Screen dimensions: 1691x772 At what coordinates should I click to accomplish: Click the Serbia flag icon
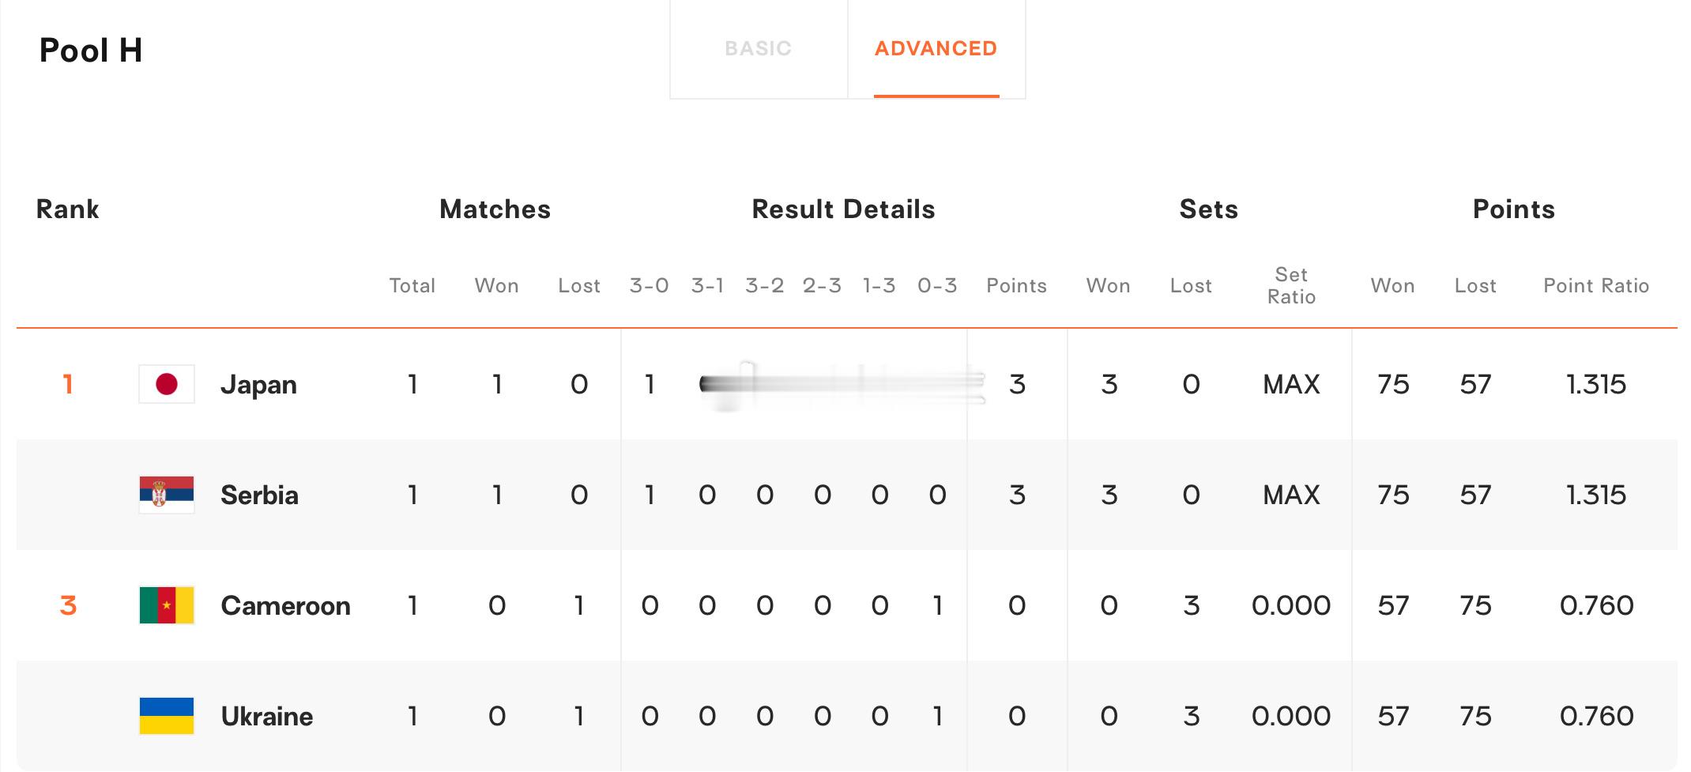[x=167, y=495]
